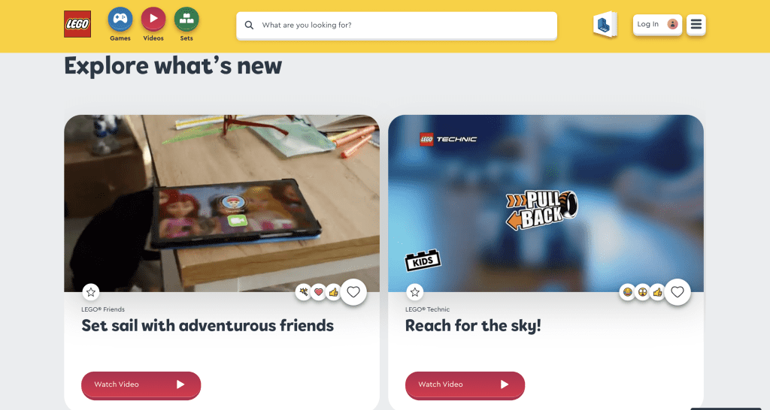Click the thumbs-up reaction on Friends card
Screen dimensions: 770x410
tap(333, 292)
